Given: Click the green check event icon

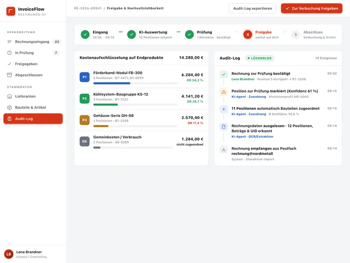Looking at the screenshot, I should (224, 74).
